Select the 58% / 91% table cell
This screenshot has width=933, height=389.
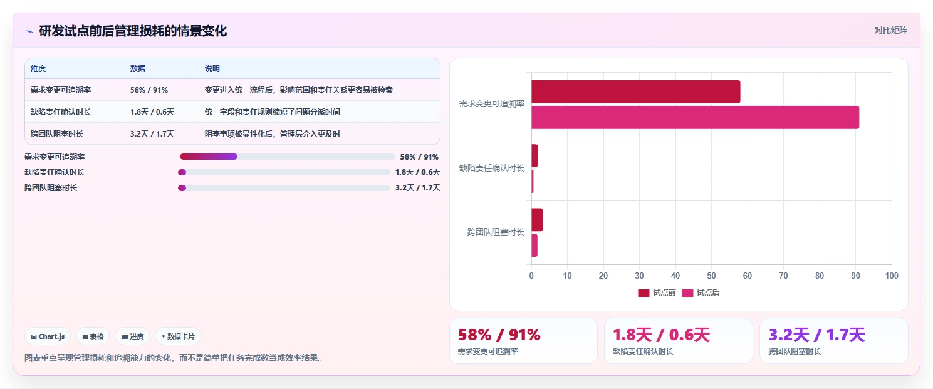[x=149, y=90]
